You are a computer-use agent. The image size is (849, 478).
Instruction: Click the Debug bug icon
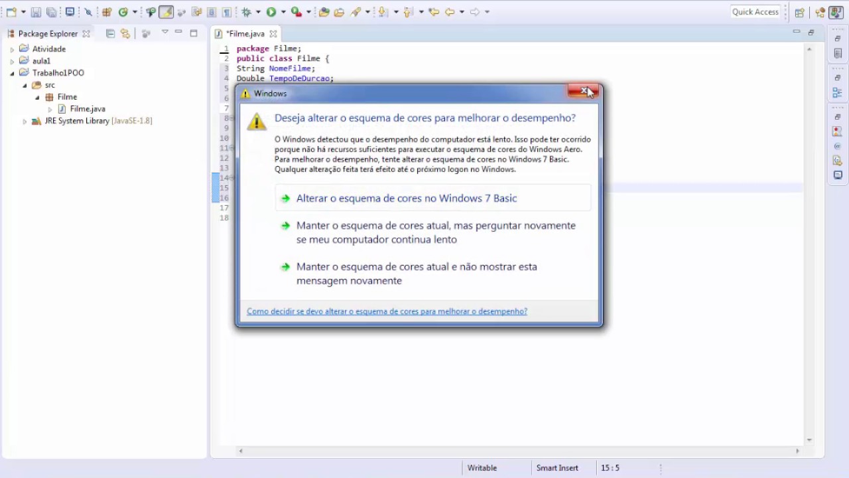point(246,12)
